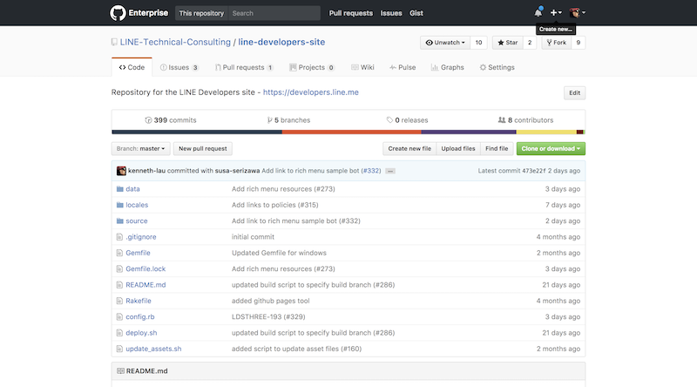Viewport: 697px width, 387px height.
Task: Open the Branch: master dropdown
Action: click(x=140, y=148)
